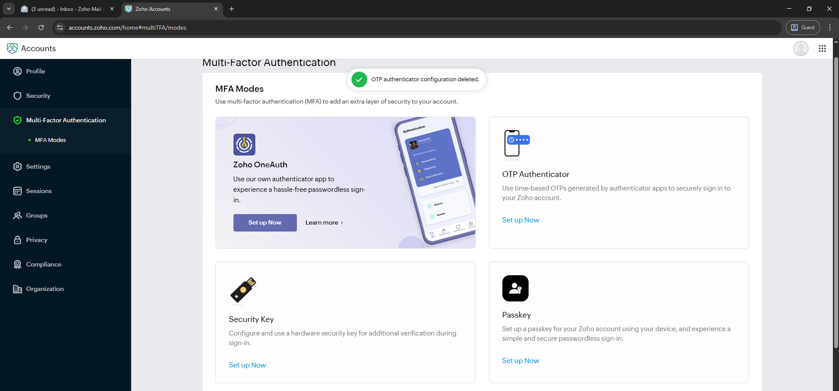Select MFA Modes sub-item
Image resolution: width=839 pixels, height=391 pixels.
50,140
